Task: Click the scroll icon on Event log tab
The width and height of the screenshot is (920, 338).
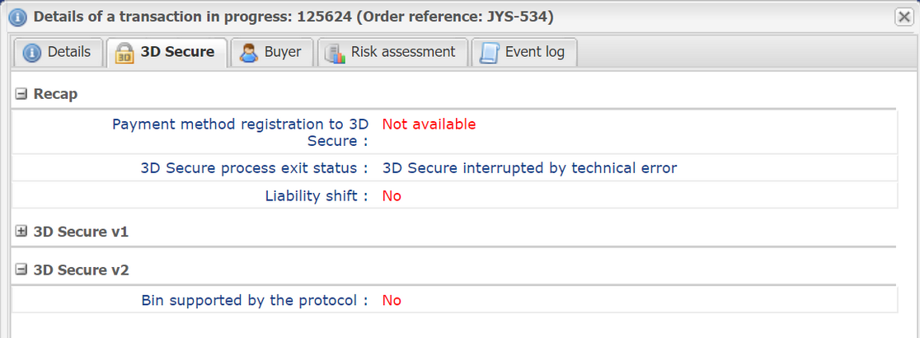Action: [x=489, y=53]
